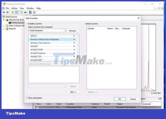Click the toolbar icon left of Help

25,12
